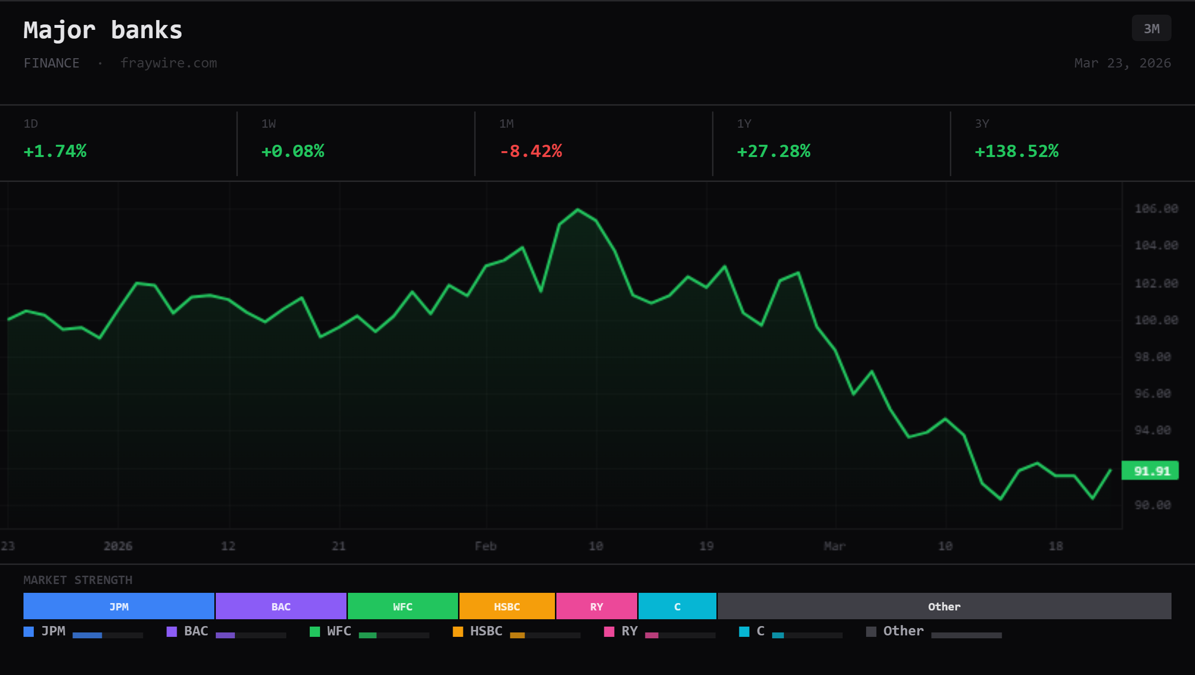Click the current price label 91.91
The width and height of the screenshot is (1195, 675).
coord(1150,471)
